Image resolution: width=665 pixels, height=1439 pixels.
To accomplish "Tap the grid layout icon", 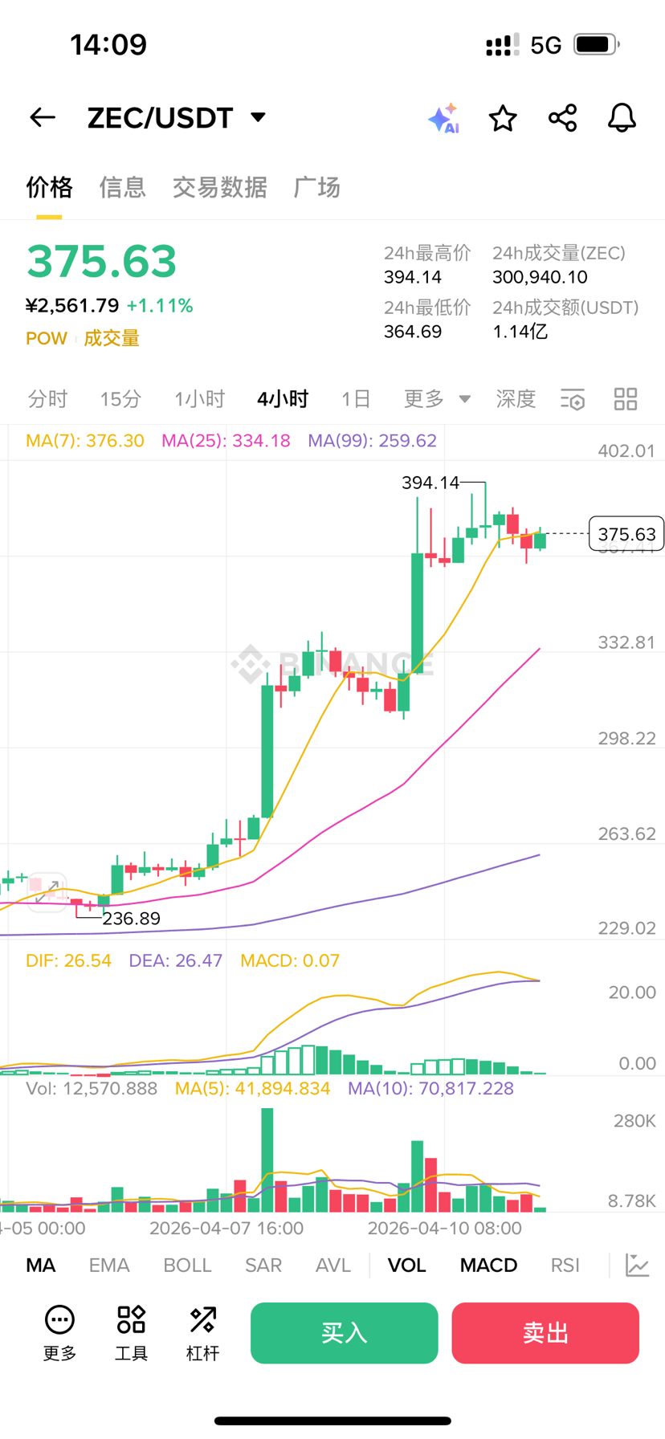I will tap(626, 399).
